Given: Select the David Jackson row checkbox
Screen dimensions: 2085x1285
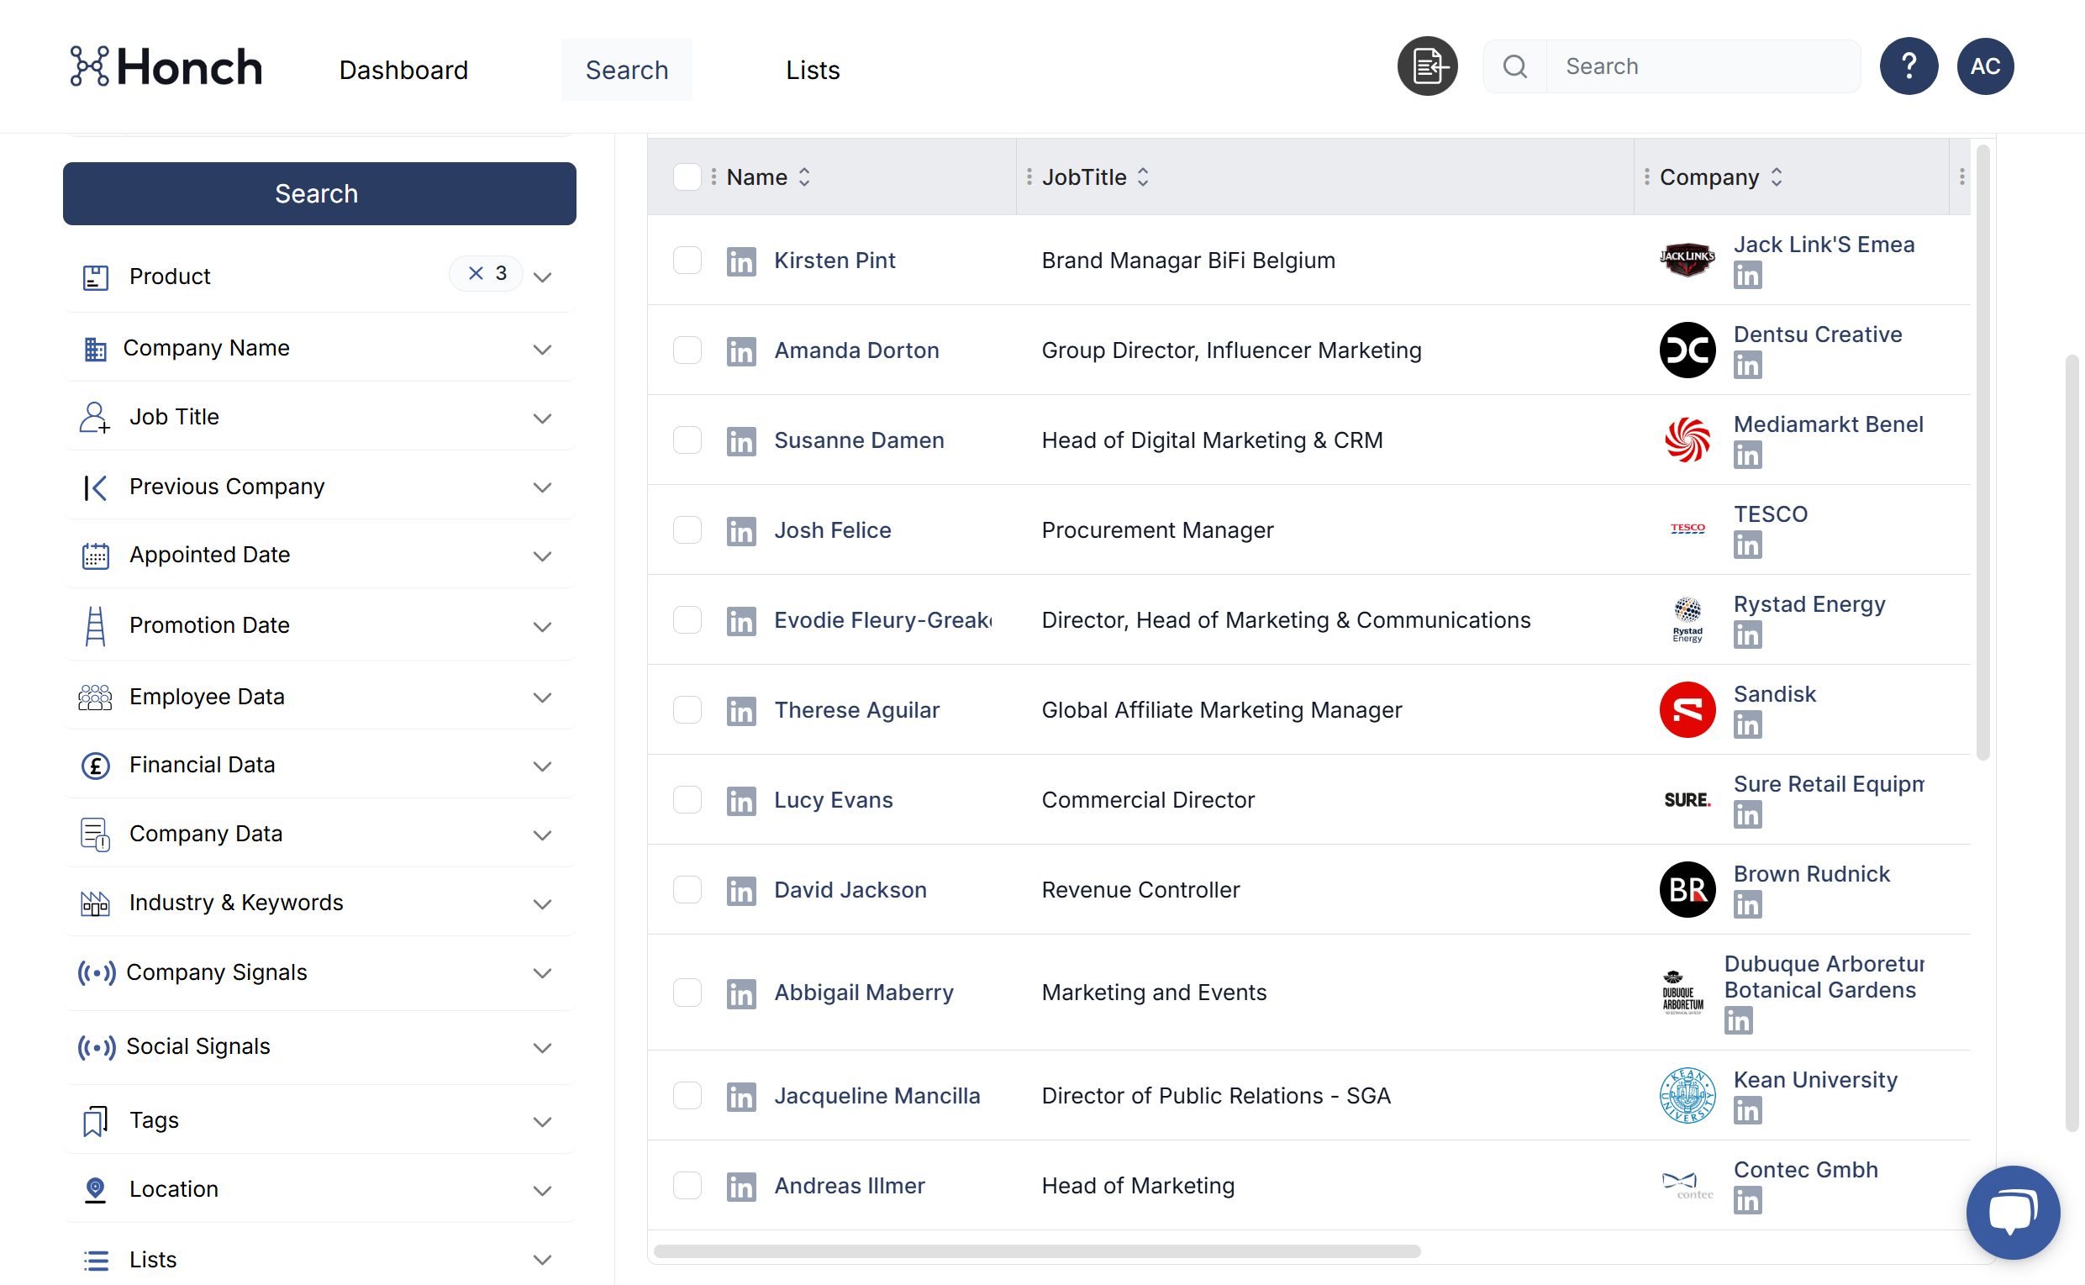Looking at the screenshot, I should coord(687,890).
